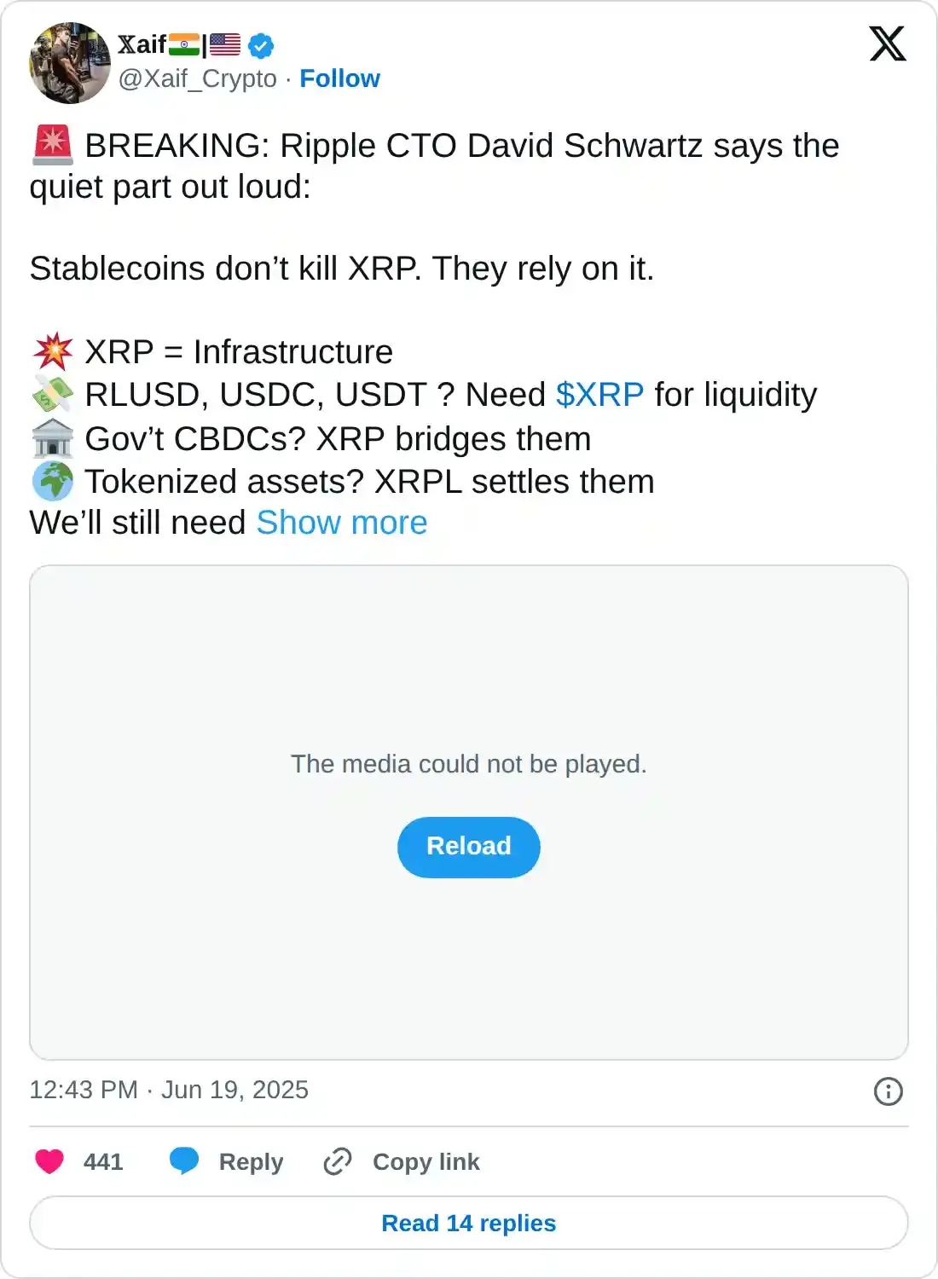Click the @Xaif_Crypto handle

click(x=197, y=78)
